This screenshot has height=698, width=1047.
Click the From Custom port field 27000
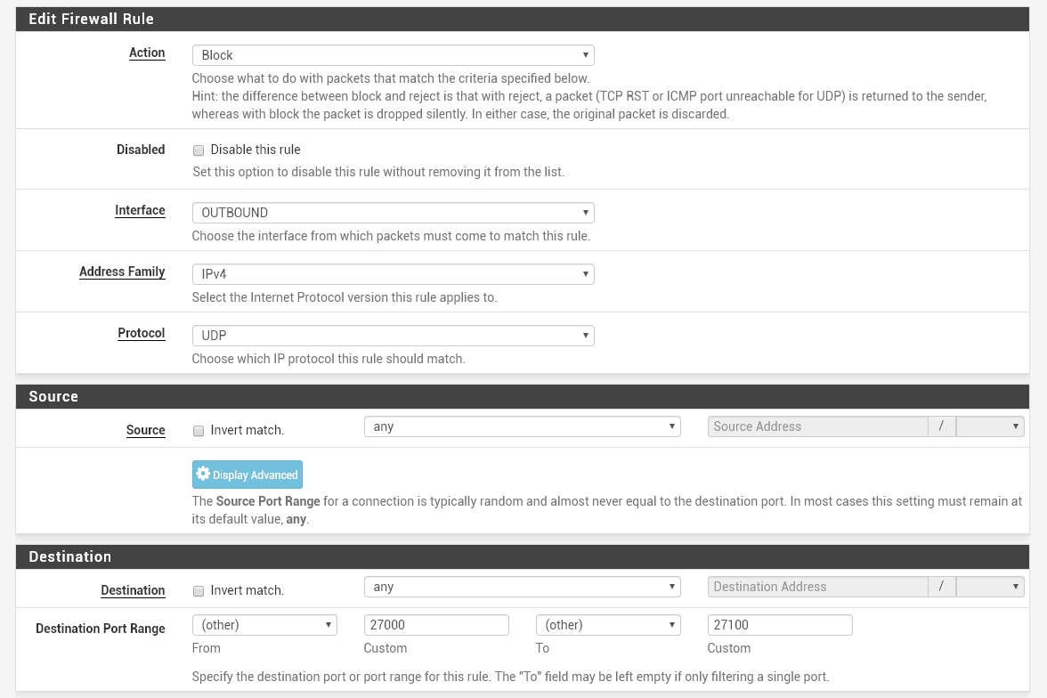click(x=436, y=625)
